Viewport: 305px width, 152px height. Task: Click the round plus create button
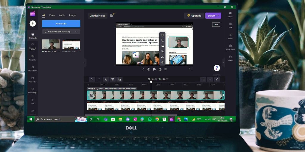coord(33,23)
